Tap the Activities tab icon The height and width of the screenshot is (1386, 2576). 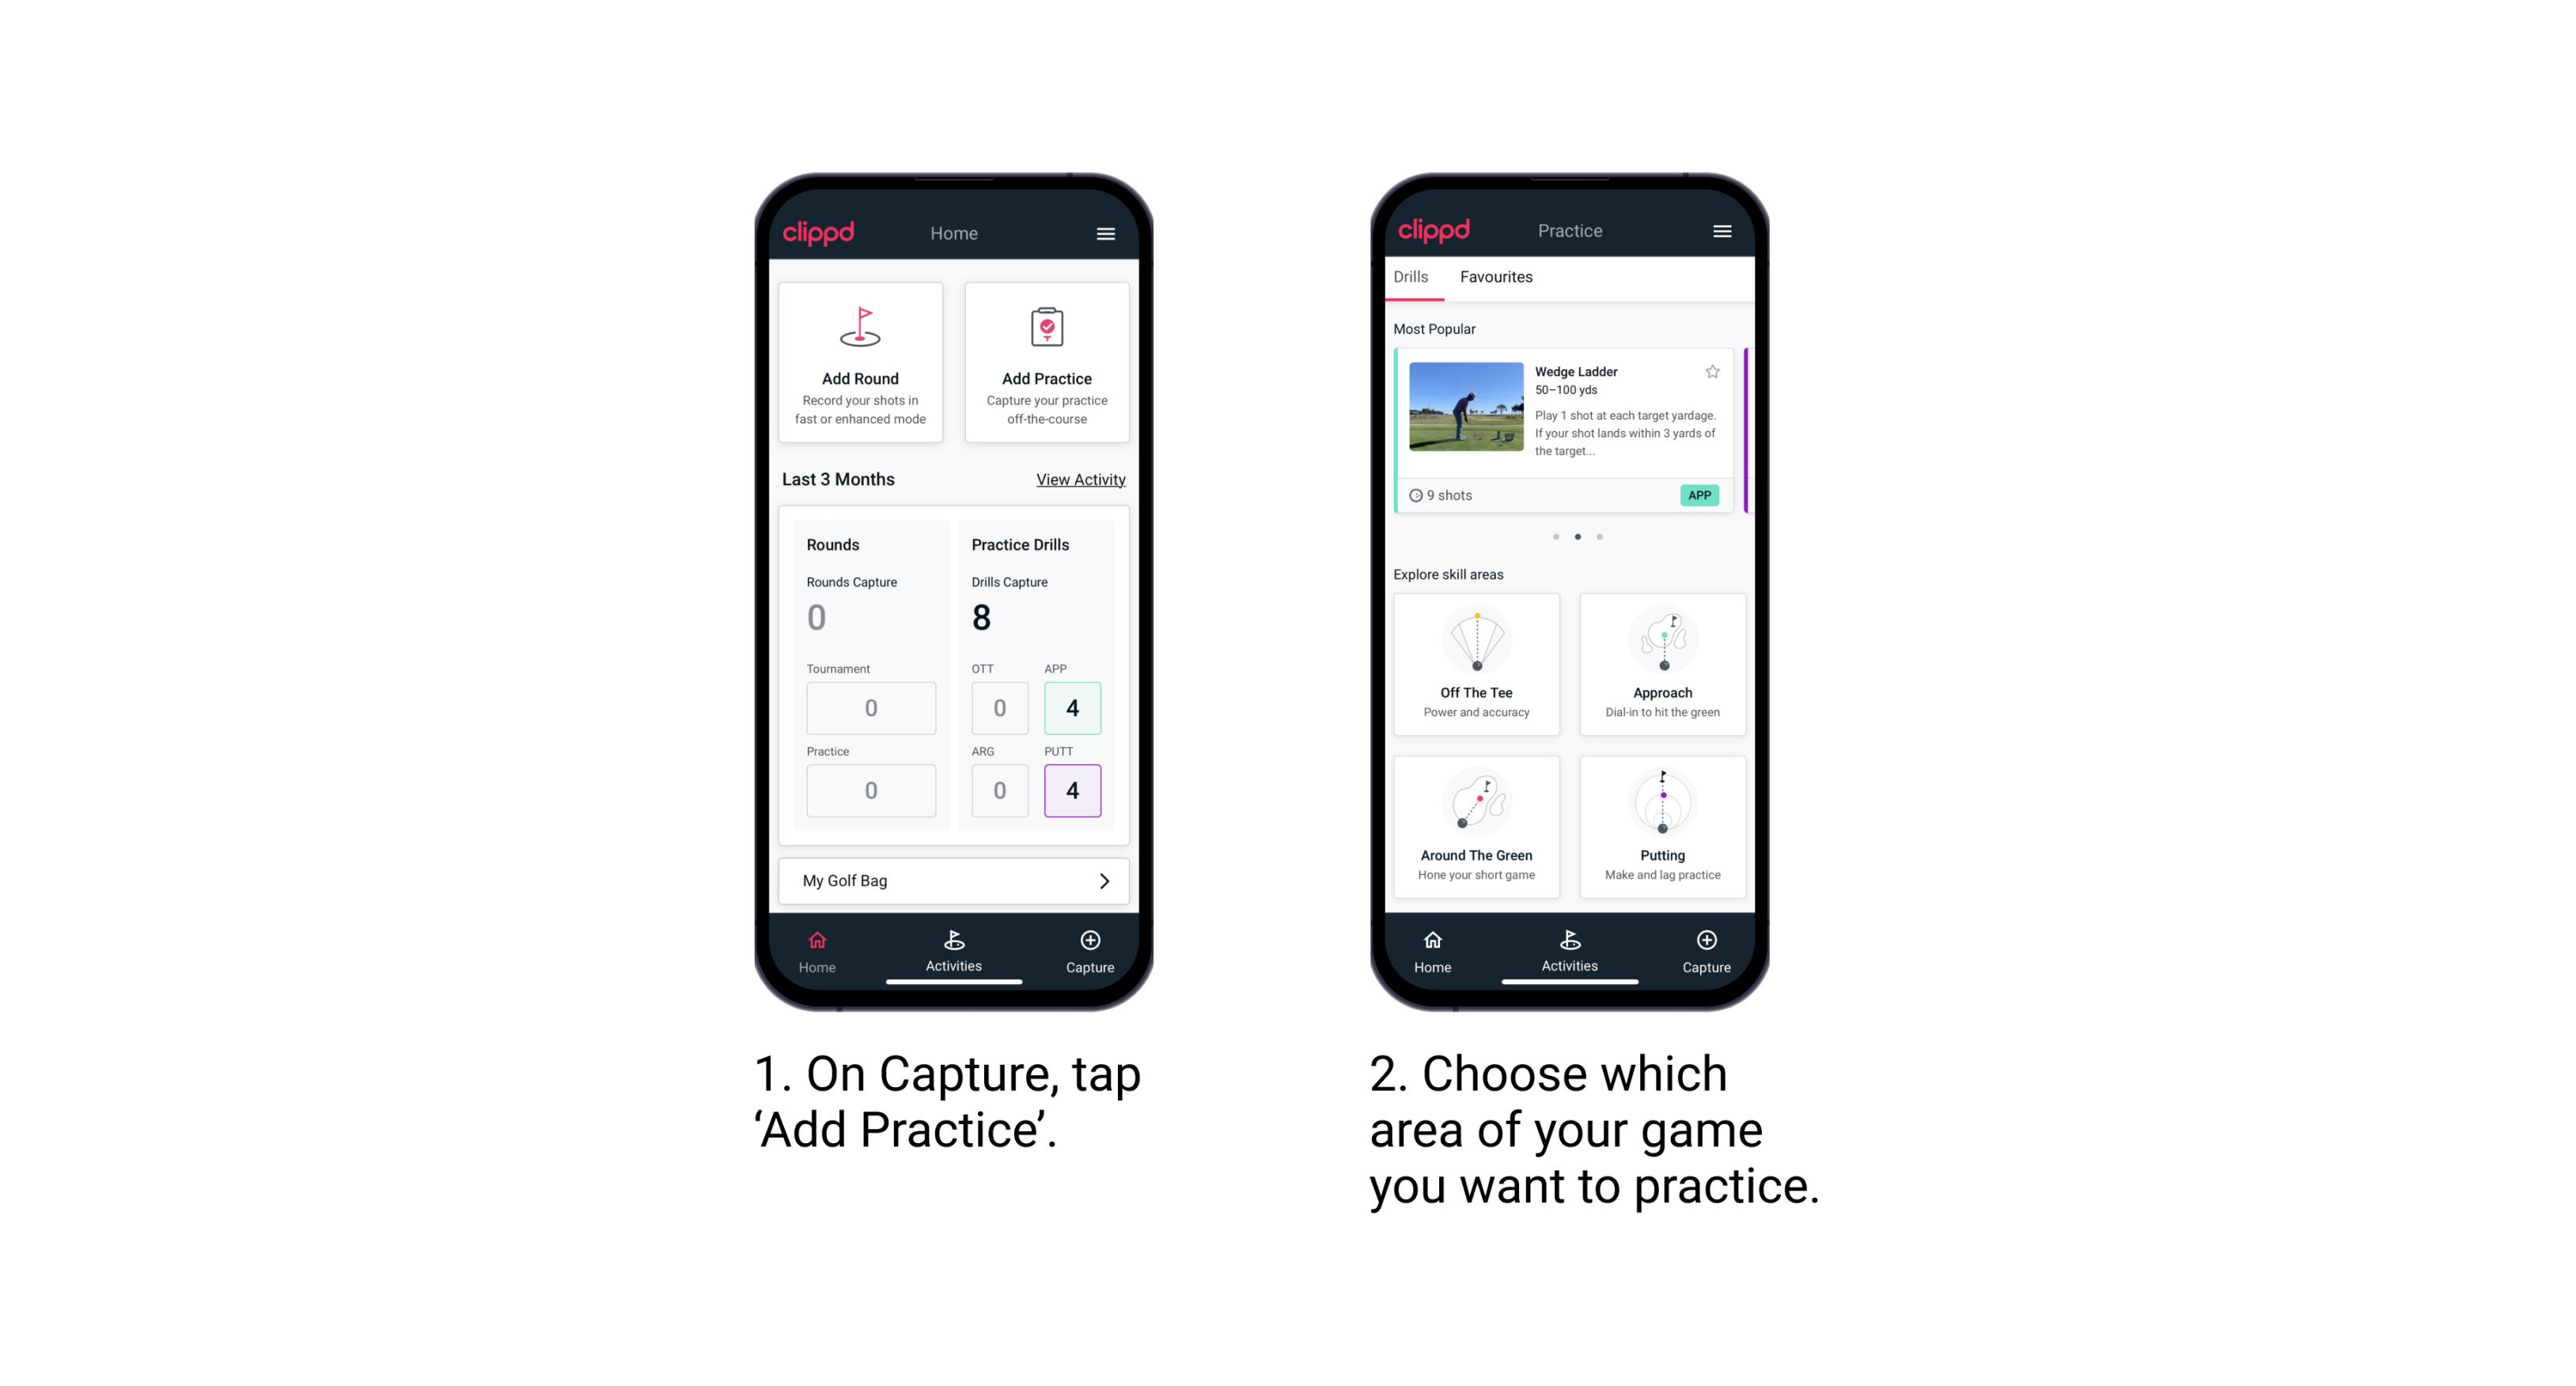pyautogui.click(x=954, y=942)
